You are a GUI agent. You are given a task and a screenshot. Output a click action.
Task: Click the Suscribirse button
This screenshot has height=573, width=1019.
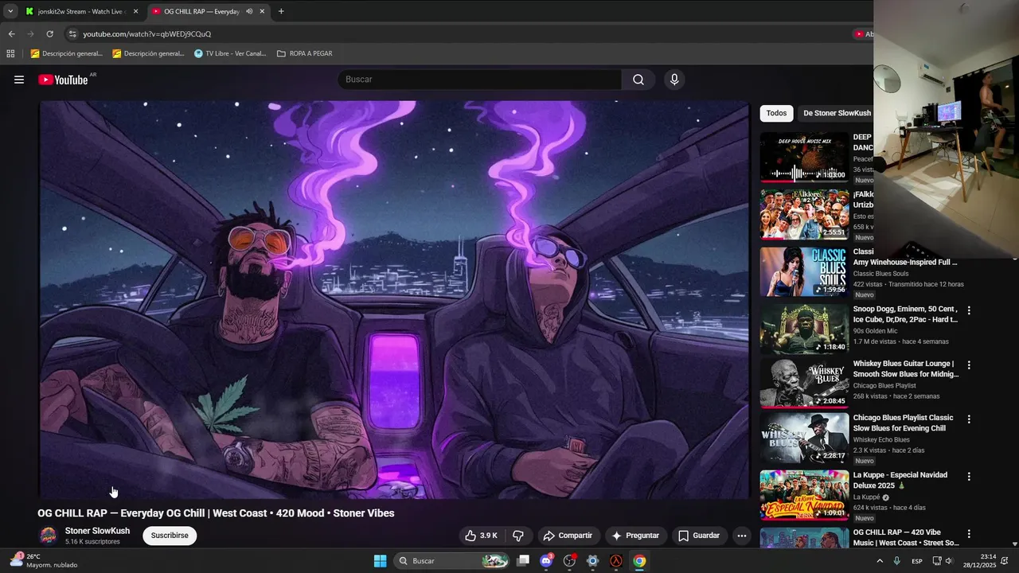[170, 536]
